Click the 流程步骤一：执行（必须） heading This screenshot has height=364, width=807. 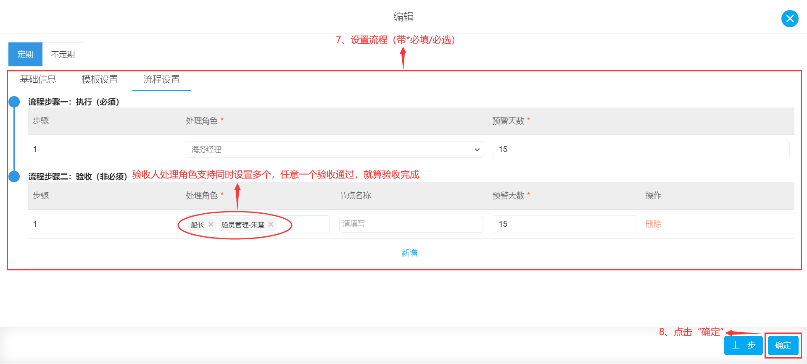click(74, 102)
